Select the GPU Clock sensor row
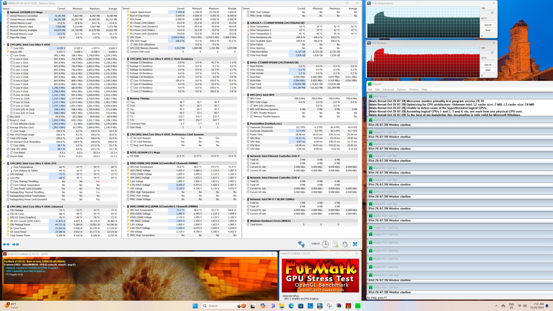553x311 pixels. point(182,37)
